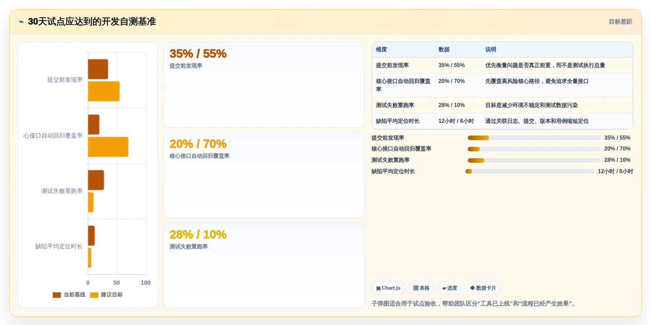Click the 100 tick on chart x-axis
Screen dimensions: 651x325
pyautogui.click(x=146, y=283)
